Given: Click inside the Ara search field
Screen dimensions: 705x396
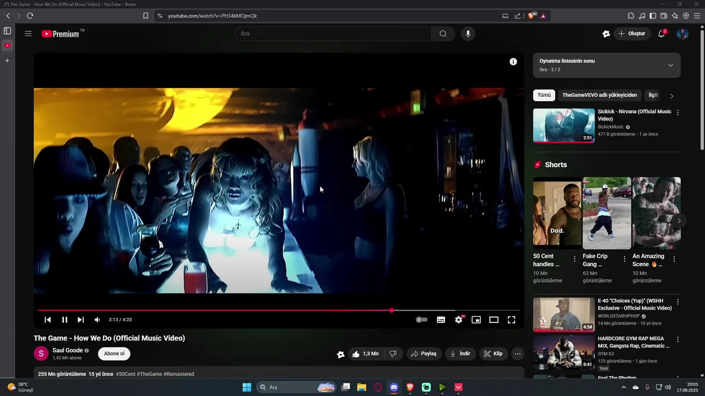Looking at the screenshot, I should (333, 34).
